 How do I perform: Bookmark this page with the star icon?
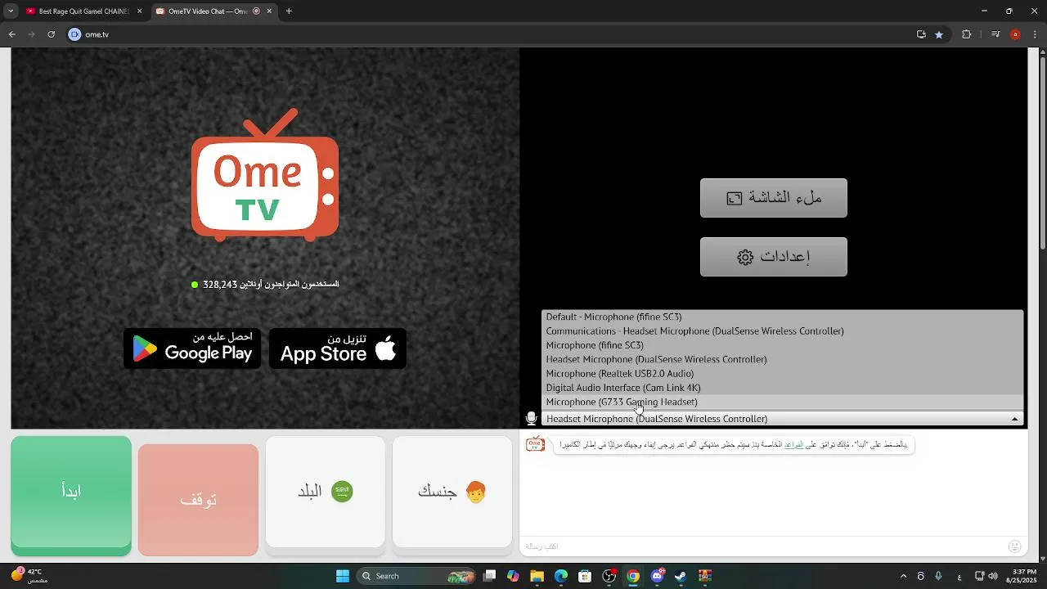click(939, 34)
